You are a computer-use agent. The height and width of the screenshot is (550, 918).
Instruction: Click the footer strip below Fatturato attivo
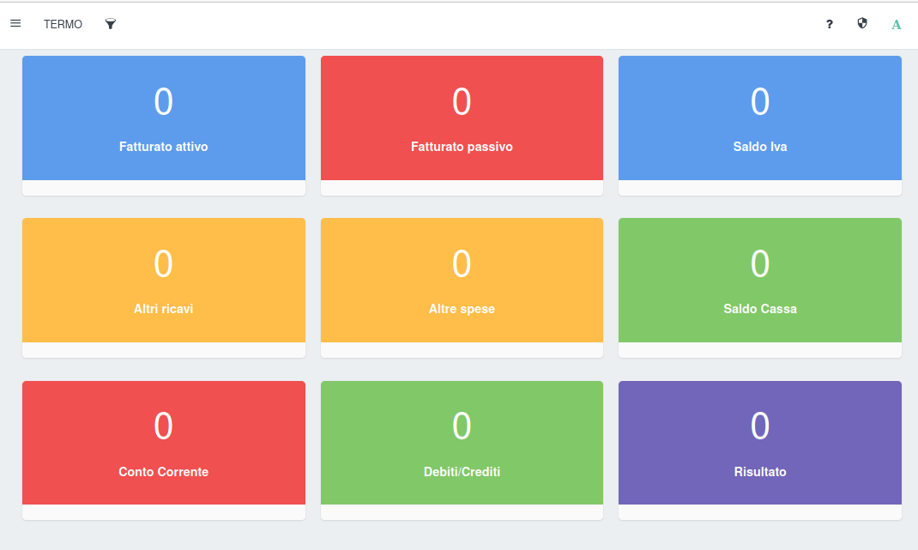pos(163,188)
